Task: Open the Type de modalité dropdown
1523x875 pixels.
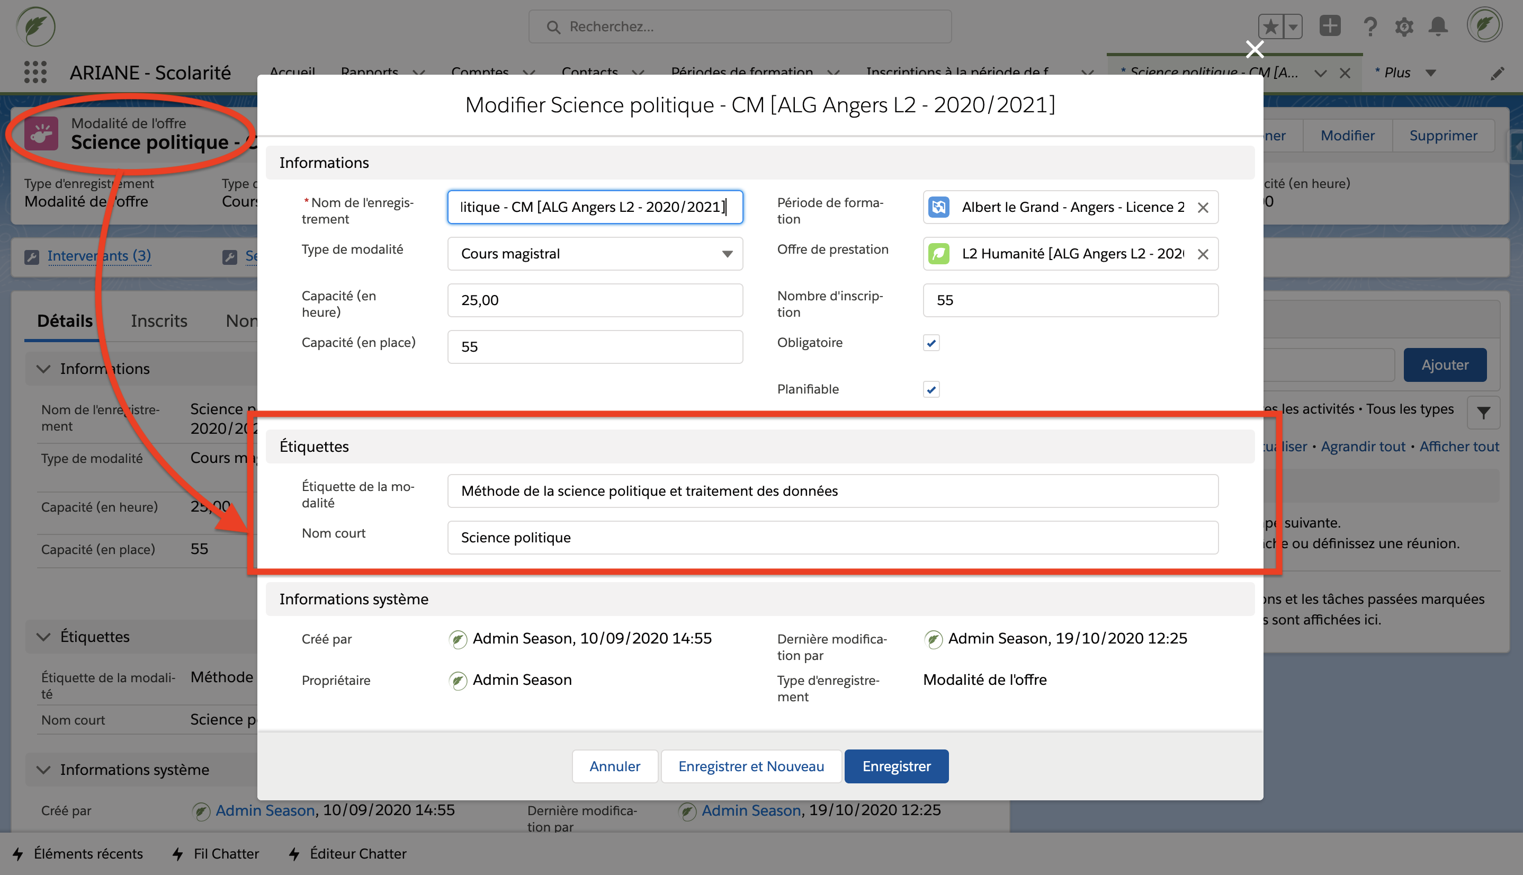Action: click(595, 254)
